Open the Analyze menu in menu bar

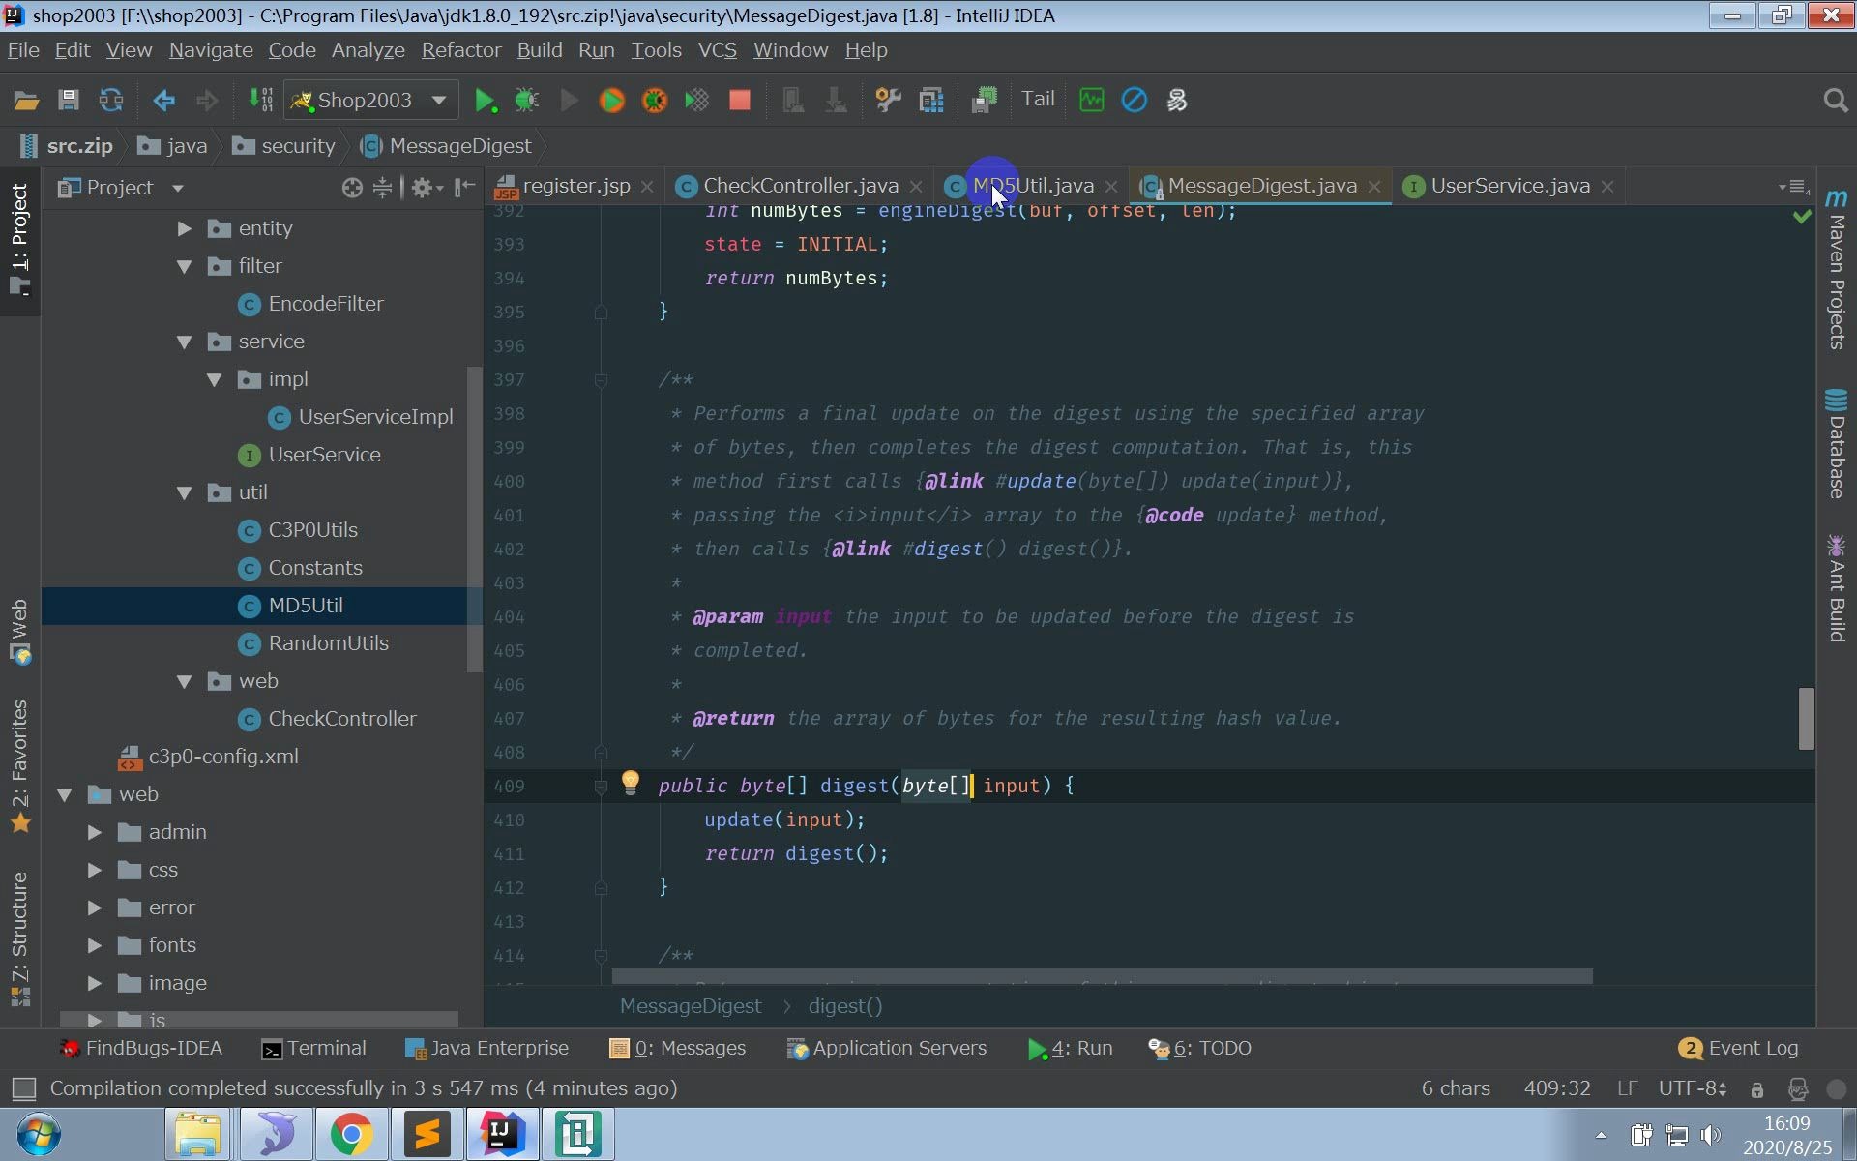pos(369,49)
